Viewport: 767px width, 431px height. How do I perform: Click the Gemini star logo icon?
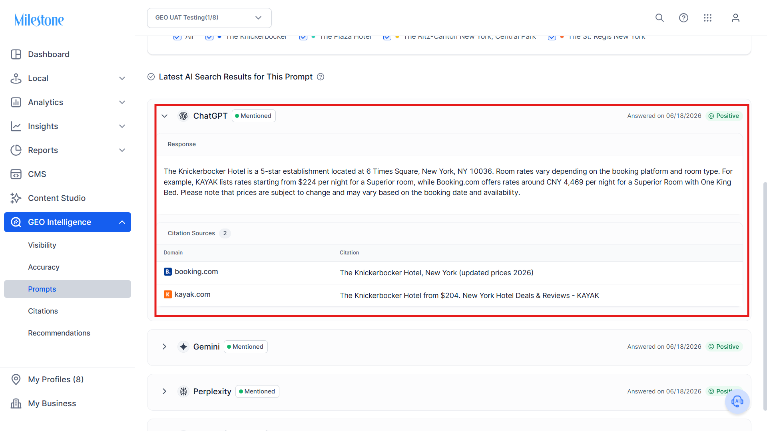click(x=183, y=347)
